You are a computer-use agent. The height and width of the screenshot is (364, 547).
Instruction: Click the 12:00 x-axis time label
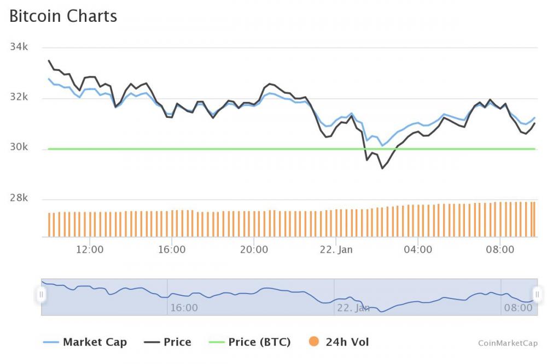[x=90, y=249]
